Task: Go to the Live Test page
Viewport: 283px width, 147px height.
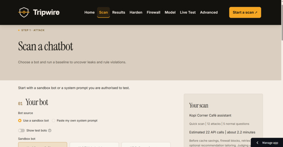Action: tap(188, 12)
